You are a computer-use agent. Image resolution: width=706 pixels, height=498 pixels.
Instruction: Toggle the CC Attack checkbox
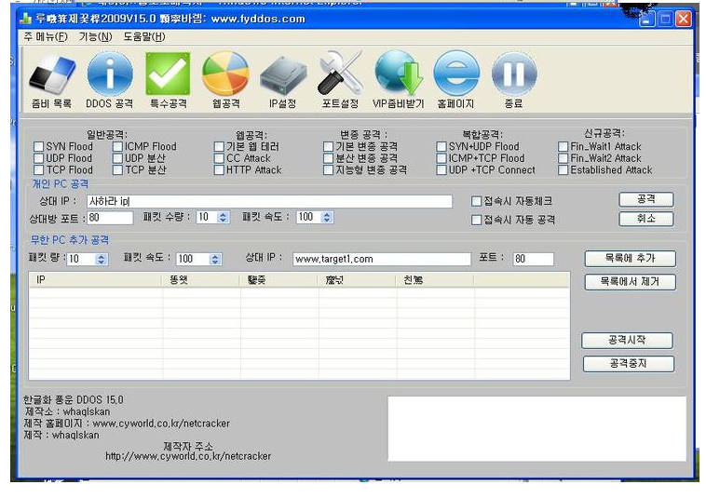219,158
